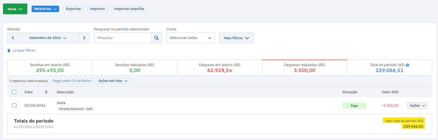Go to previous month with left arrow

(x=13, y=38)
